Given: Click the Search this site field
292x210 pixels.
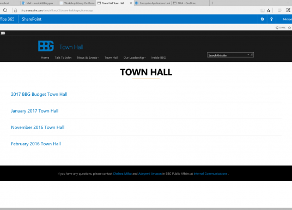Looking at the screenshot, I should [227, 55].
